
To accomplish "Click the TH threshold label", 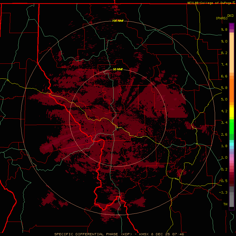I will [x=225, y=204].
